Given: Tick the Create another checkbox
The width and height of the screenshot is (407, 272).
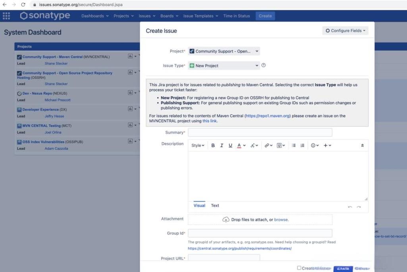Looking at the screenshot, I should click(299, 268).
